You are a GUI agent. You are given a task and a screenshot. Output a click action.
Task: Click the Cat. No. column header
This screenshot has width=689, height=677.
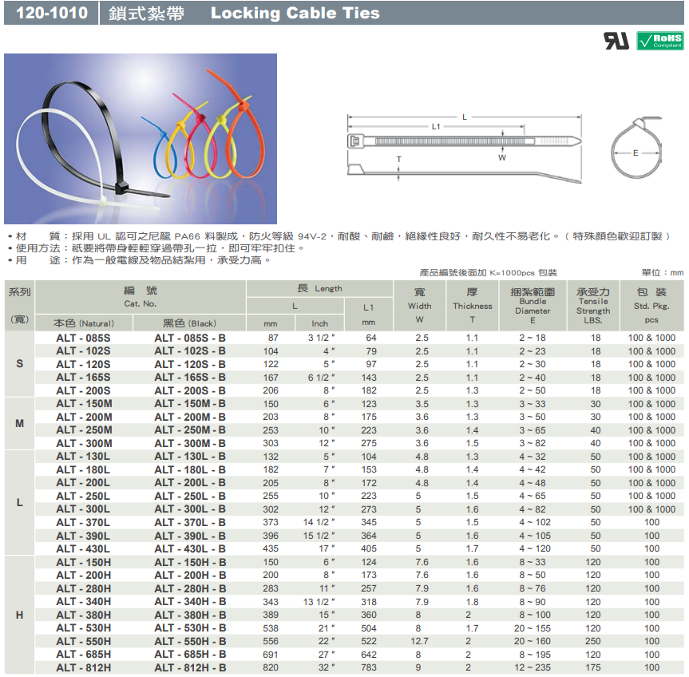tap(141, 297)
